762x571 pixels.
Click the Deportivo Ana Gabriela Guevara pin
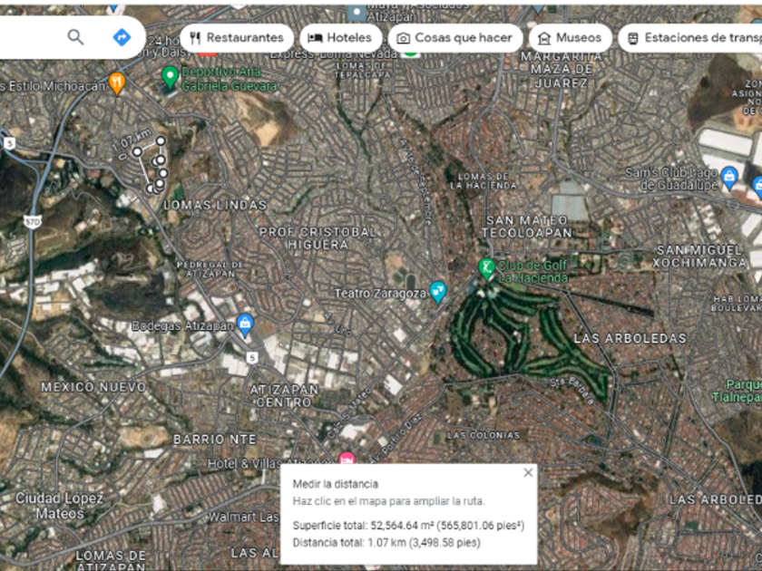(170, 77)
